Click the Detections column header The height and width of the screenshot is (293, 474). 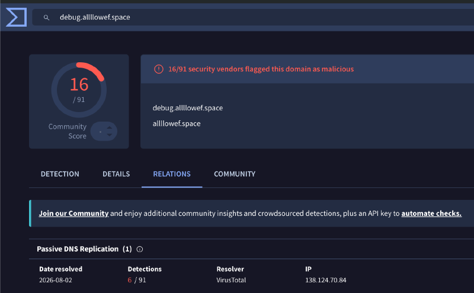[x=145, y=269]
